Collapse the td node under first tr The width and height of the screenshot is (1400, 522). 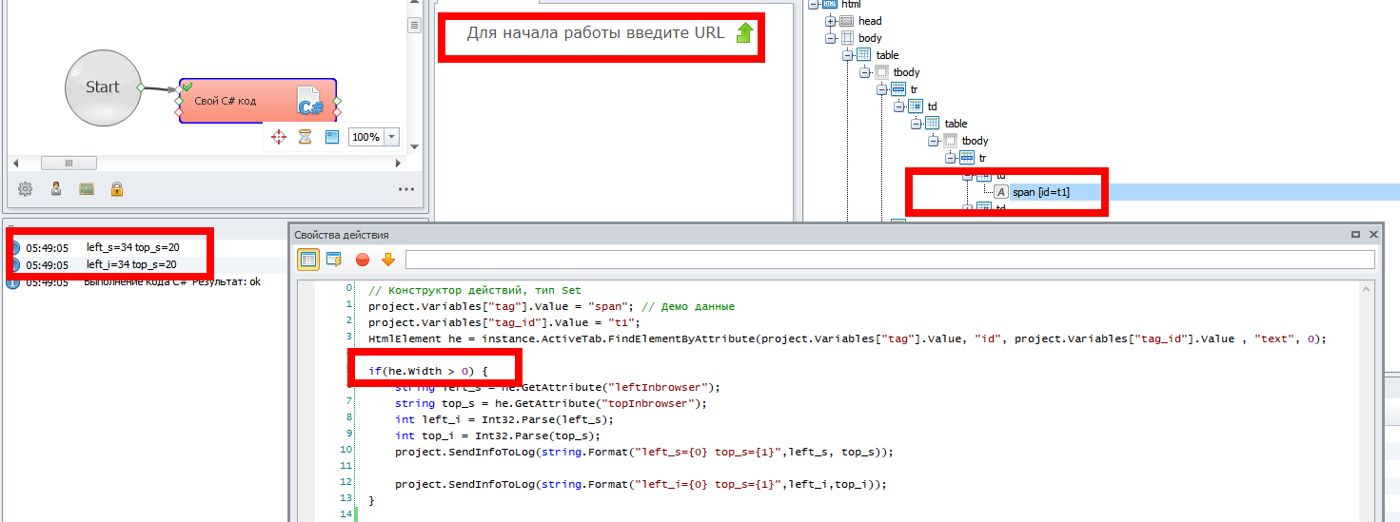898,106
